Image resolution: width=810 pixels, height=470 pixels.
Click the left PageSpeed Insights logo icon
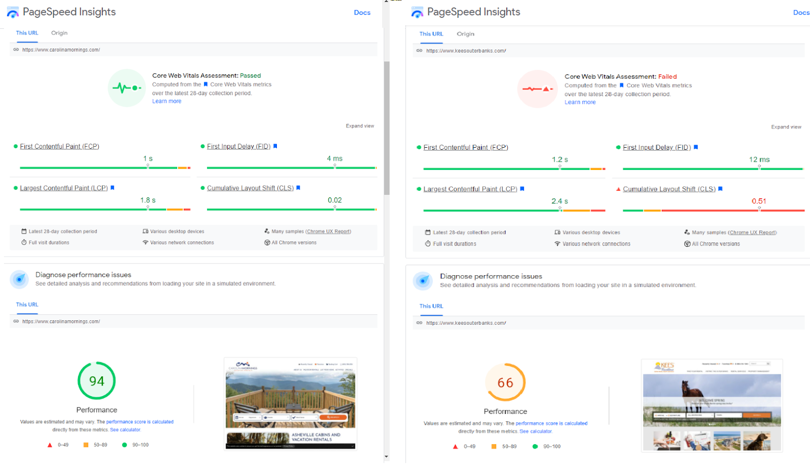[x=13, y=12]
